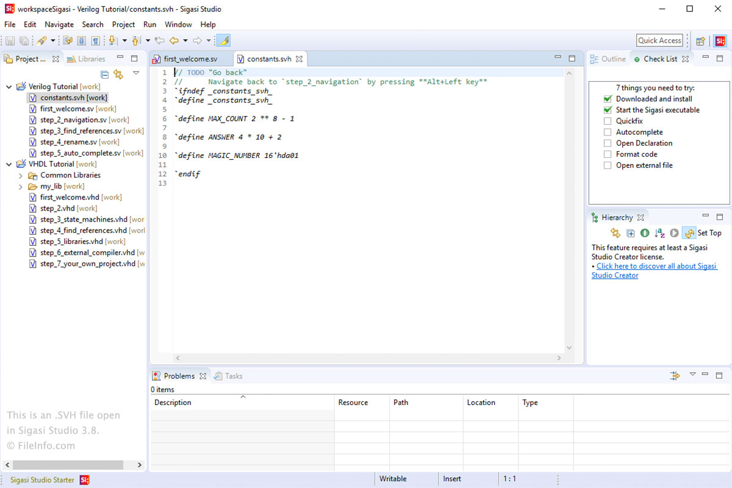Open Back history dropdown arrow
This screenshot has width=732, height=488.
tap(185, 41)
